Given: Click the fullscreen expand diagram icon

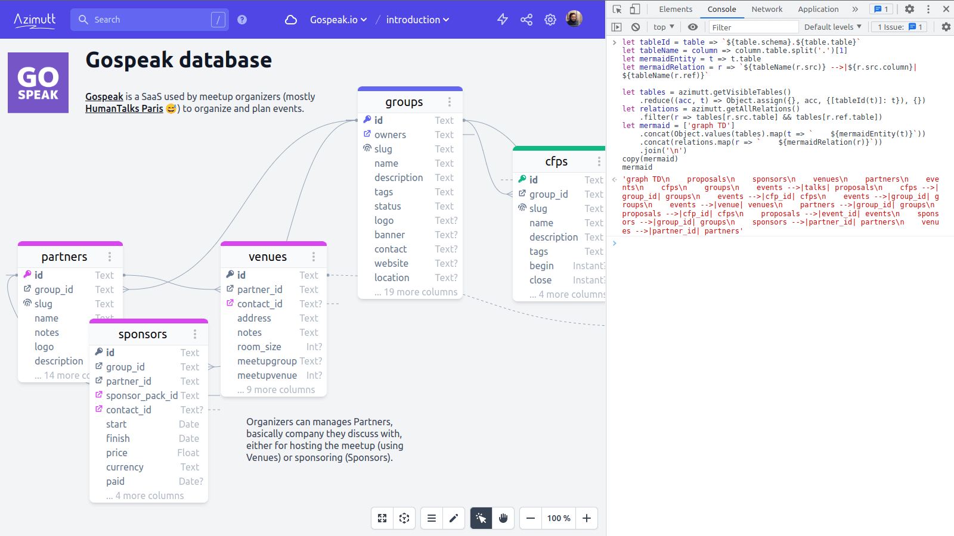Looking at the screenshot, I should click(382, 518).
